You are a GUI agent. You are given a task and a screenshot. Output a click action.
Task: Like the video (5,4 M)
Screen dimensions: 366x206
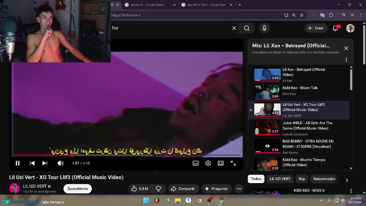coord(140,189)
